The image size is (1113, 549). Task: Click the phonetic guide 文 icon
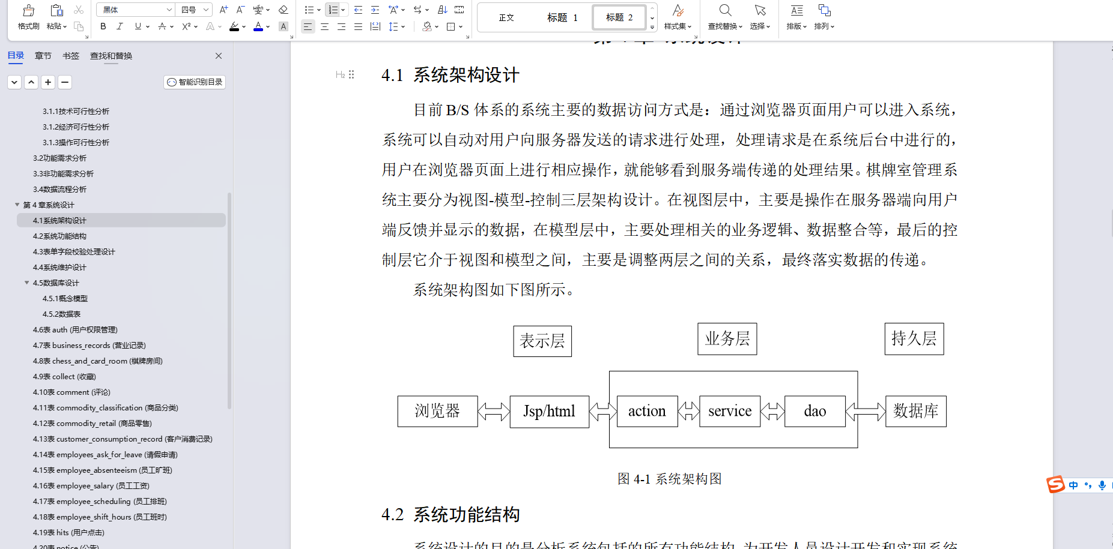coord(258,10)
